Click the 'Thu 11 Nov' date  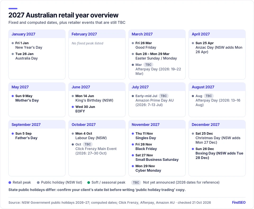tap(144, 134)
